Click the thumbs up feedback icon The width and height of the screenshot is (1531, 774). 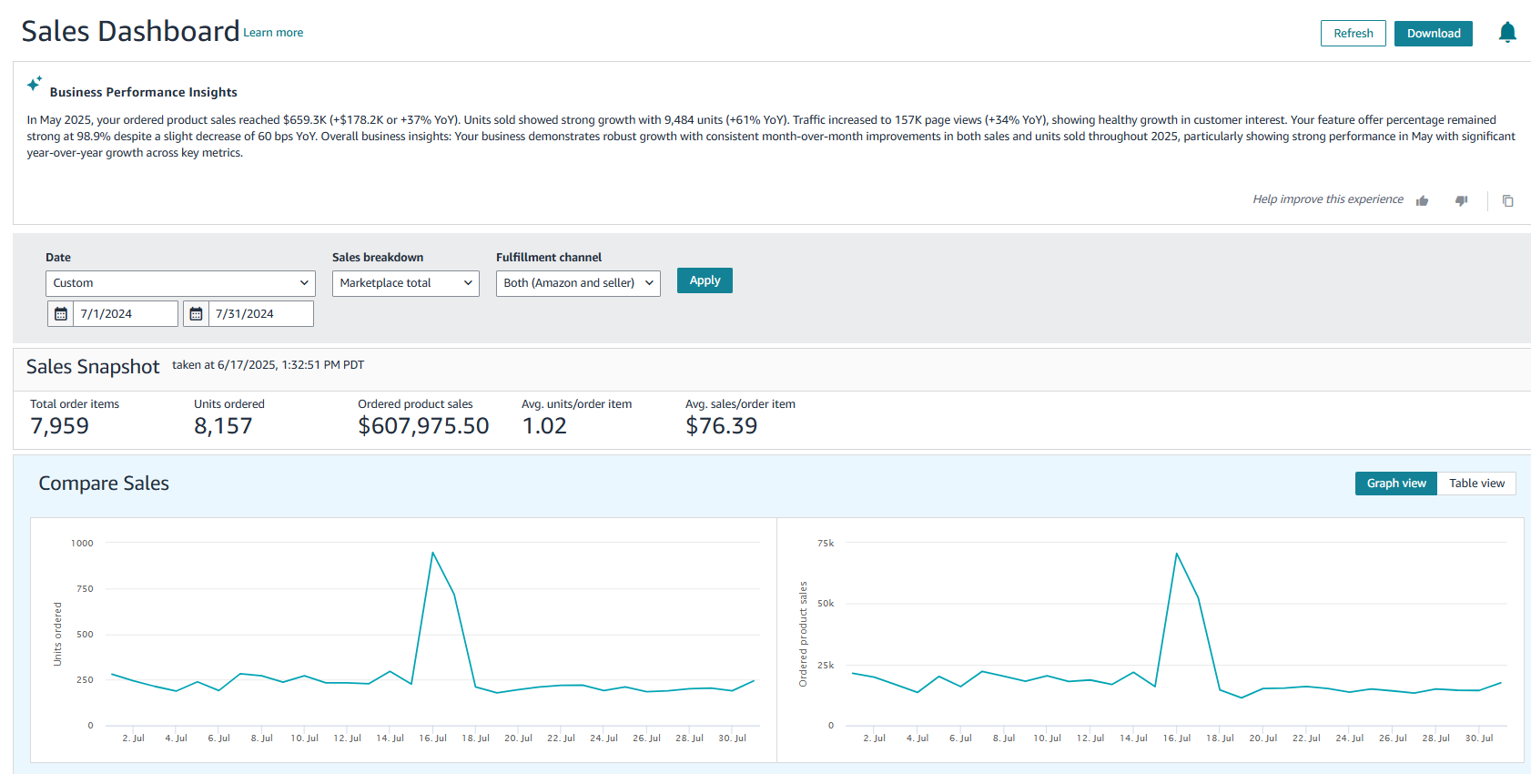point(1422,200)
